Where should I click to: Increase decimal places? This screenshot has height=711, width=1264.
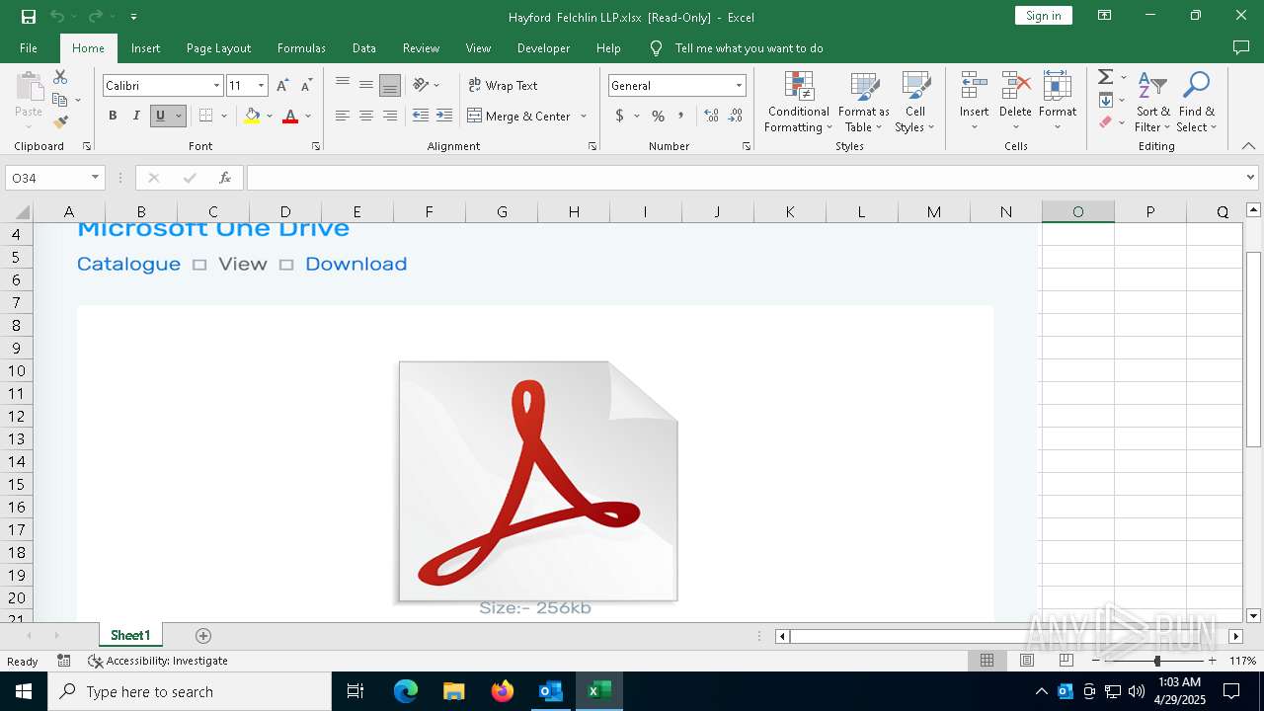[x=711, y=116]
